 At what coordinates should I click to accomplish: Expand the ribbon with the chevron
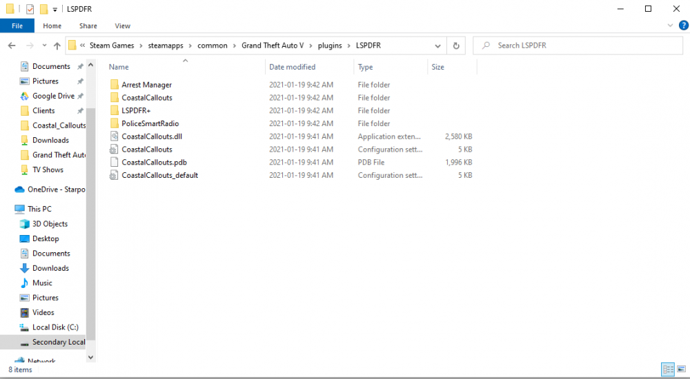[670, 25]
